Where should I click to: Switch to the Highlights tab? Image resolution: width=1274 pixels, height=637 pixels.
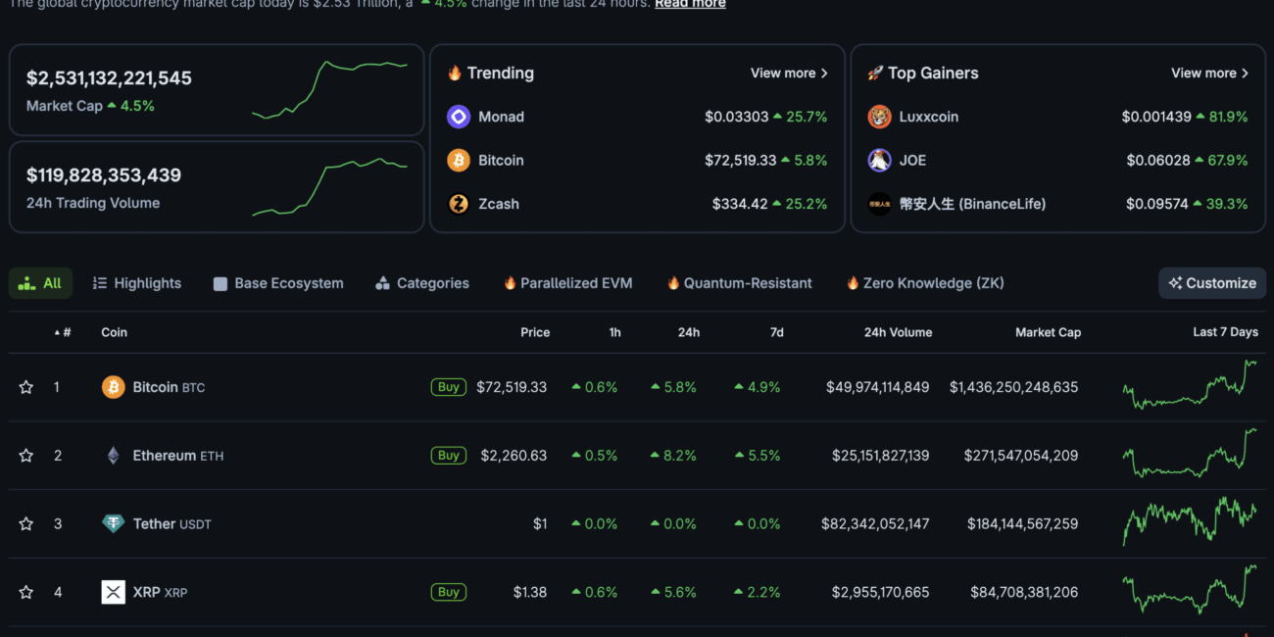(x=137, y=283)
